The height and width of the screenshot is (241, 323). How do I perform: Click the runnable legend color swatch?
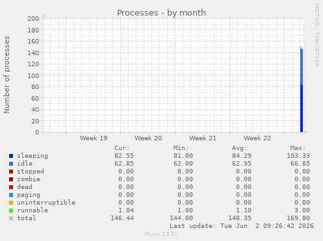(11, 210)
